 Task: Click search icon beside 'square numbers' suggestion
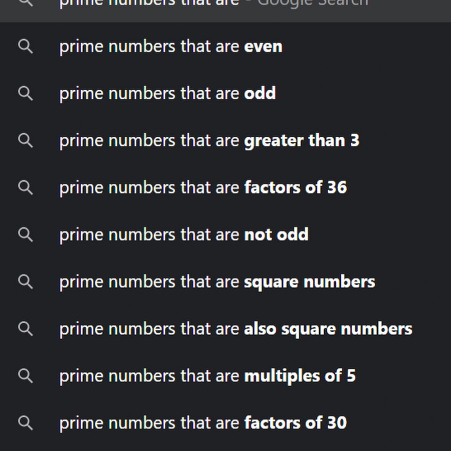(x=26, y=282)
